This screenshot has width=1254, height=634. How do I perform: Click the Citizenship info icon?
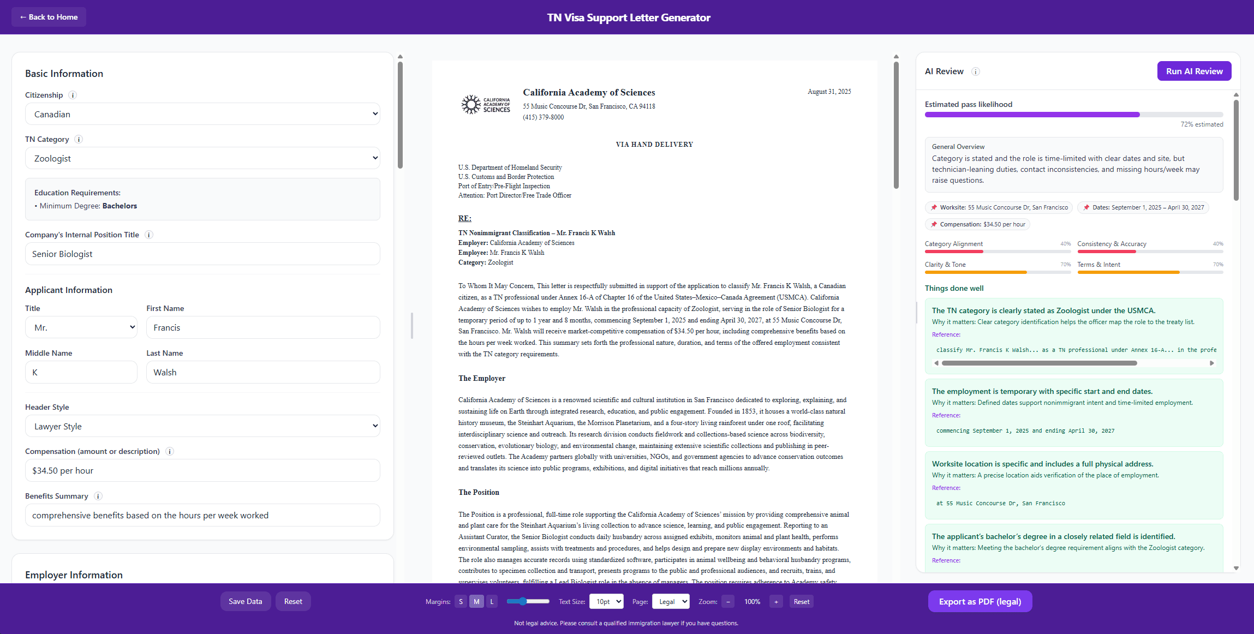tap(73, 95)
